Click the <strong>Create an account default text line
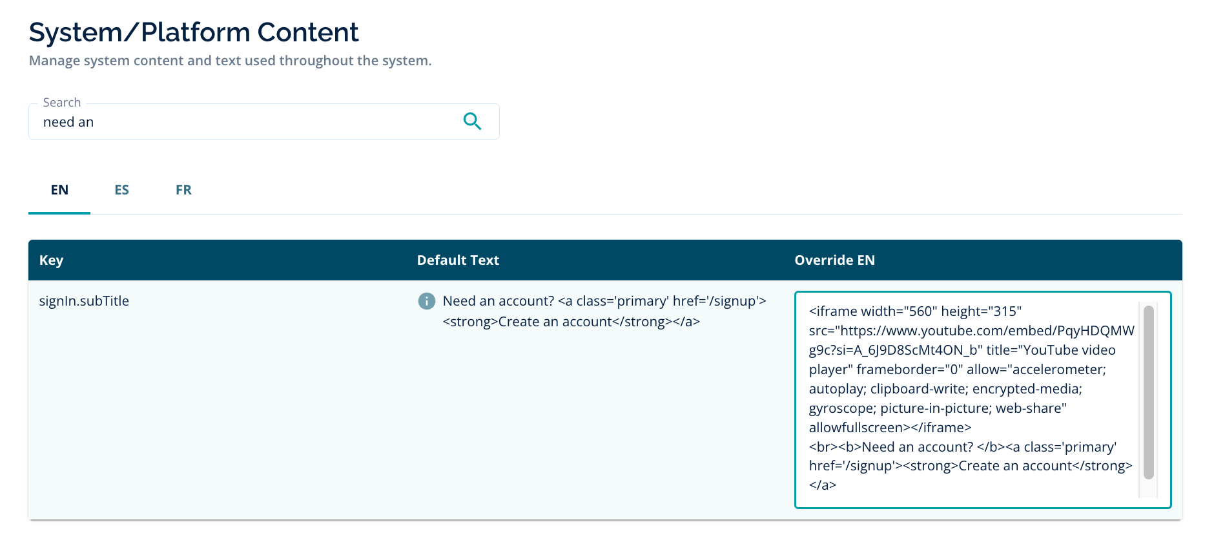 [x=571, y=322]
